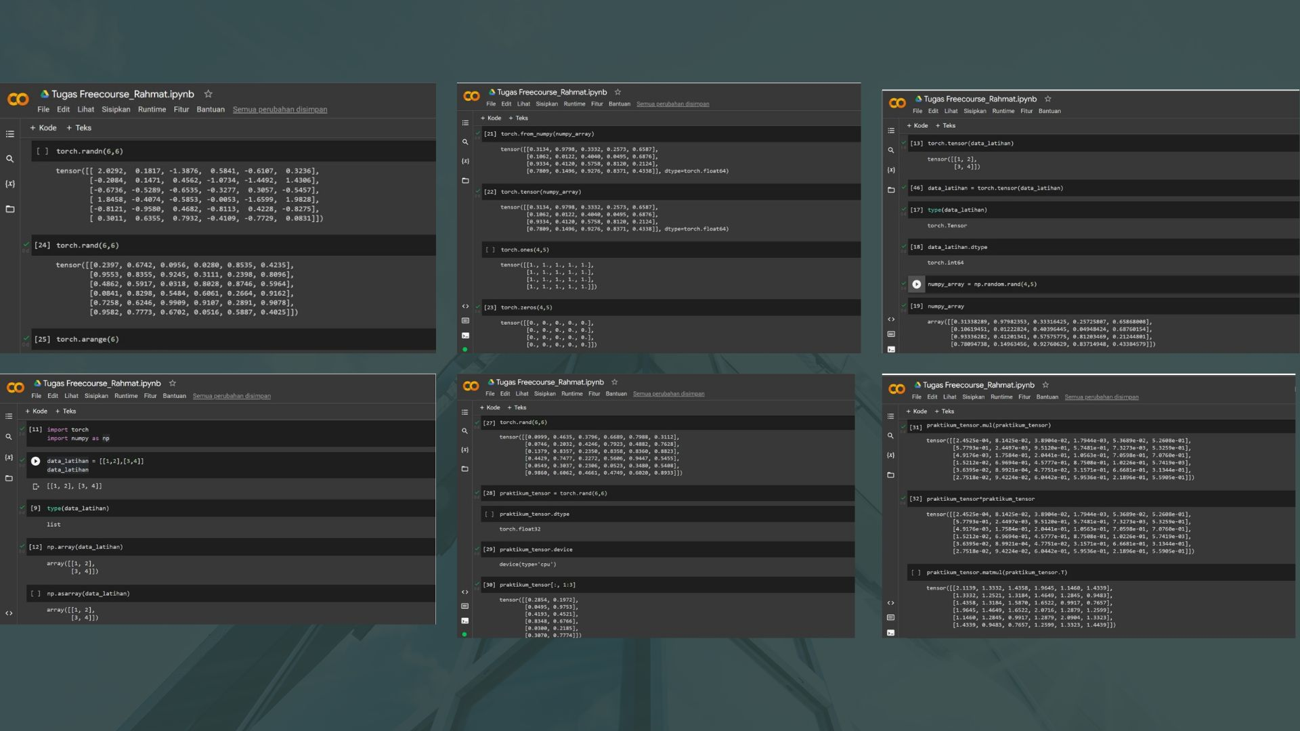Image resolution: width=1300 pixels, height=731 pixels.
Task: Open table of contents in the import torch notebook
Action: 9,416
